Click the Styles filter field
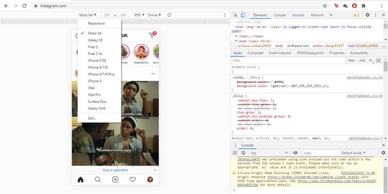Viewport: 388px width, 194px height. [288, 61]
